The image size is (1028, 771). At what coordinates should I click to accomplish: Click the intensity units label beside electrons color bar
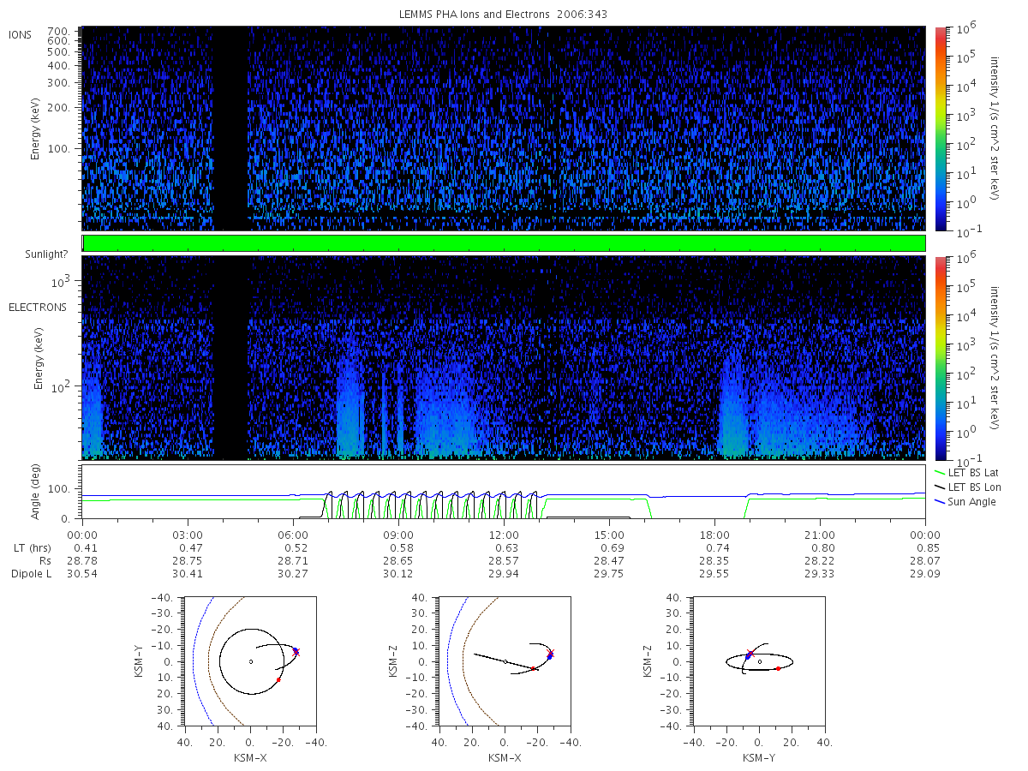tap(995, 357)
